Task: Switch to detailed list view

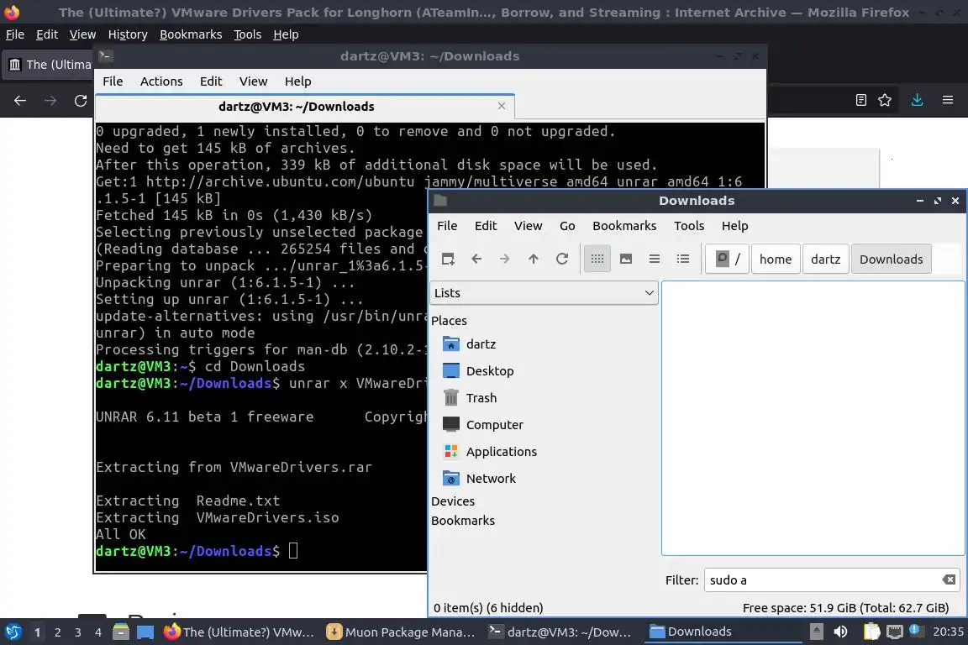Action: point(683,260)
